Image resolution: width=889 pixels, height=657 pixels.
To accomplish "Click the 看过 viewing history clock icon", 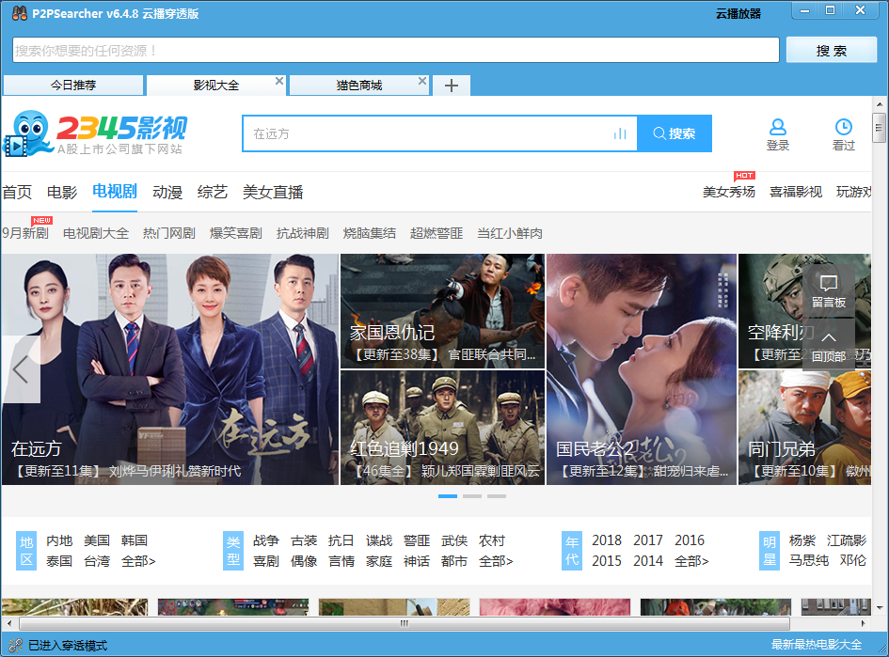I will click(844, 125).
